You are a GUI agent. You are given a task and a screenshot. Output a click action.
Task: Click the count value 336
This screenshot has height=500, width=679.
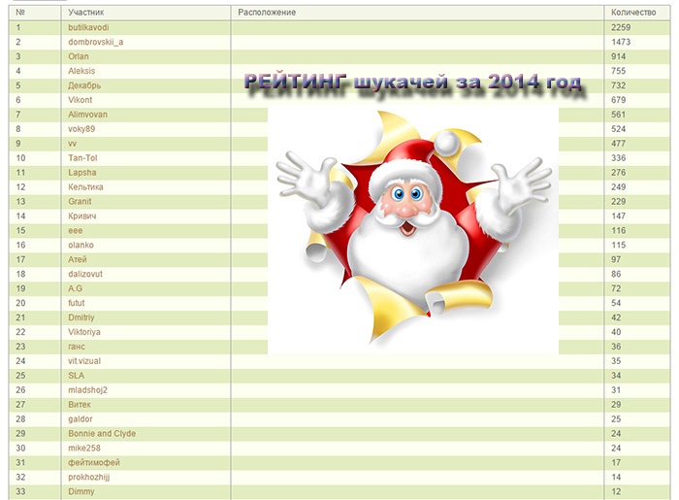tap(619, 158)
